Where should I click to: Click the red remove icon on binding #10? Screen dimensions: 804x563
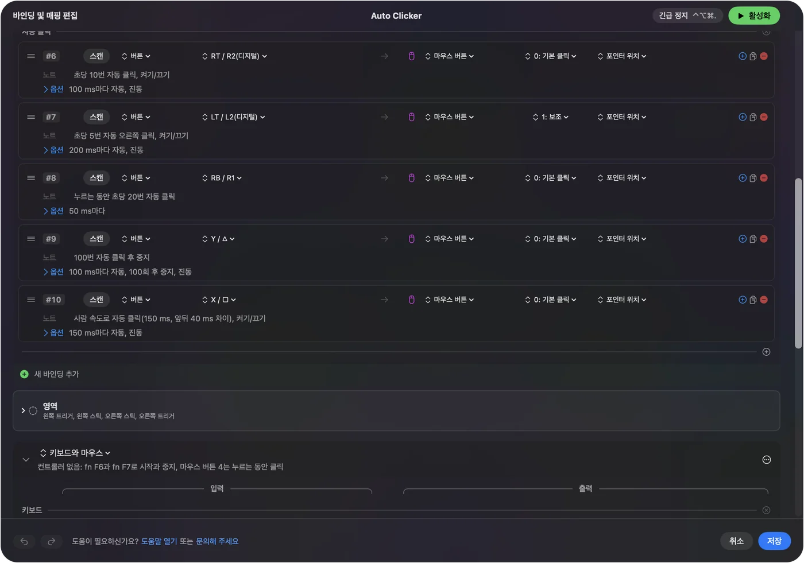[x=764, y=300]
